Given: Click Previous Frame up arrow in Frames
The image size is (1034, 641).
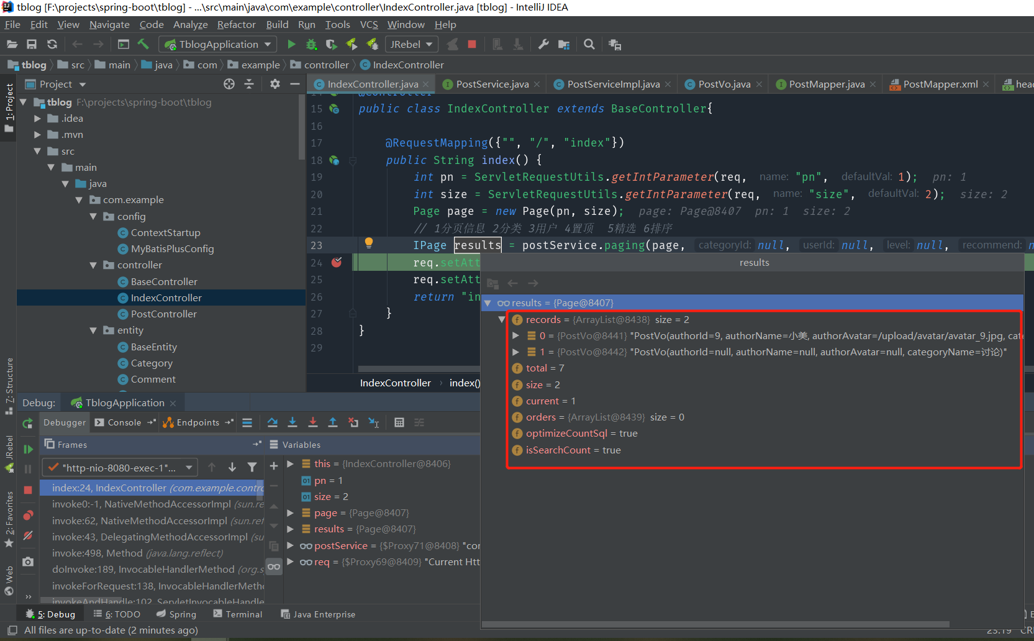Looking at the screenshot, I should pyautogui.click(x=212, y=467).
